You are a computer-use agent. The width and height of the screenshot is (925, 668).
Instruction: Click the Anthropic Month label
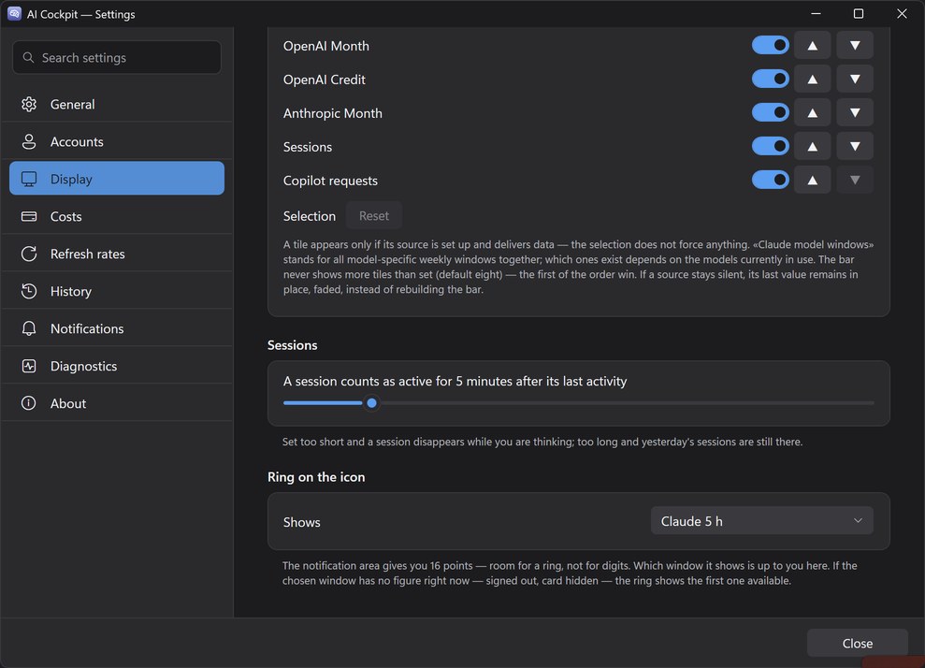[333, 113]
